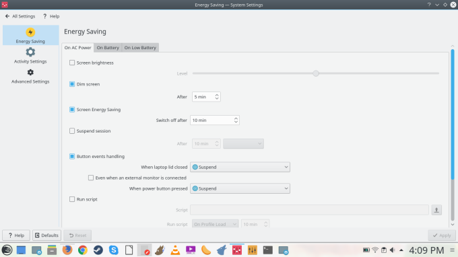
Task: Enable the Screen brightness checkbox
Action: point(72,63)
